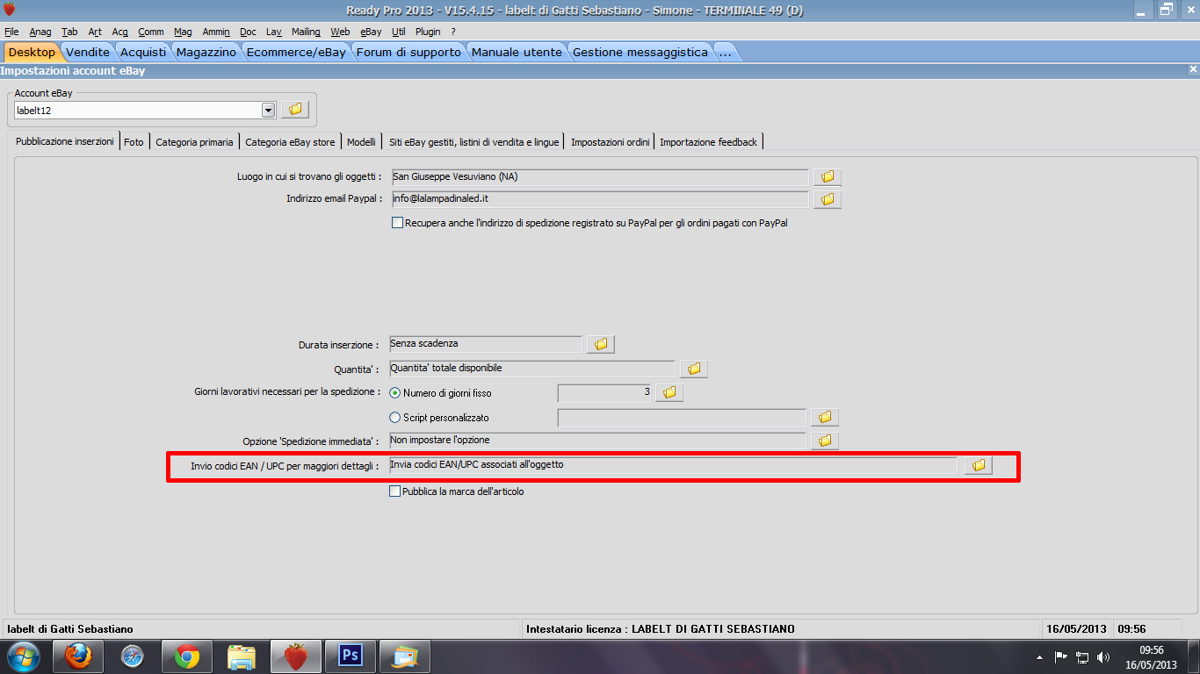Click the empty Script personalizzato field
The image size is (1200, 674).
(x=682, y=418)
